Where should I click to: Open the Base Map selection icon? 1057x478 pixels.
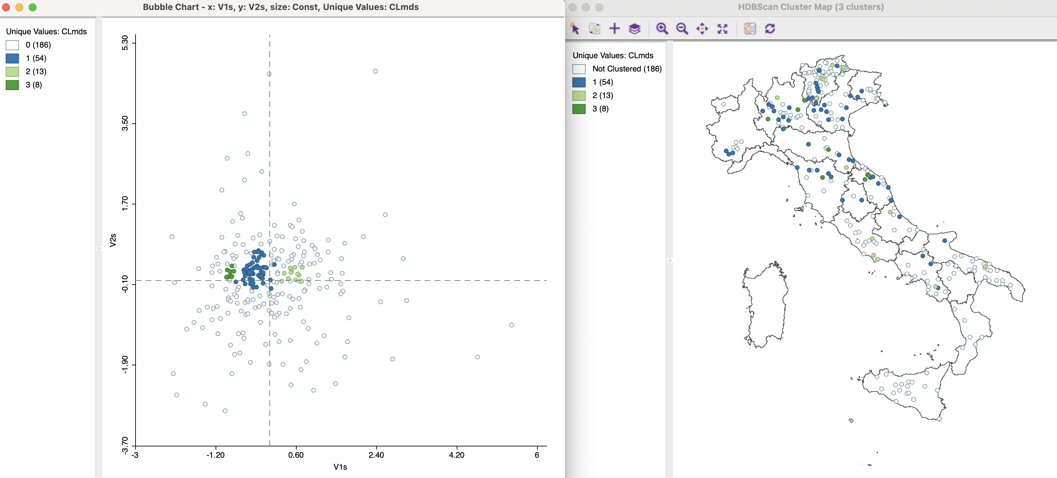(x=750, y=29)
